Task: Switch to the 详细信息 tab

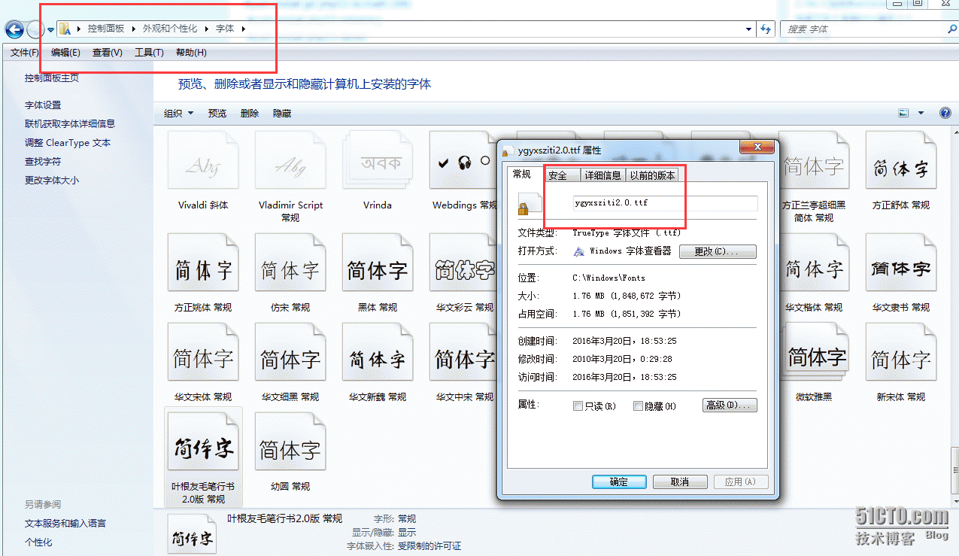Action: (x=602, y=175)
